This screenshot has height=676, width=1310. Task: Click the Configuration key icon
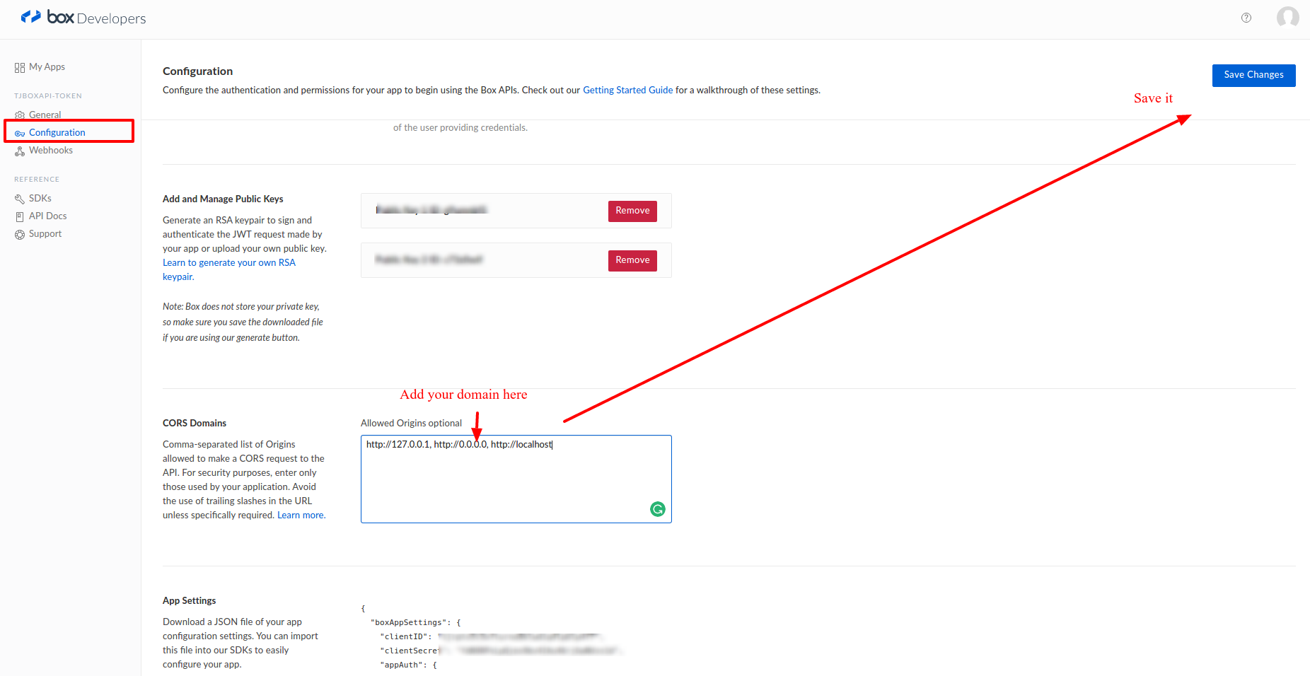point(20,133)
